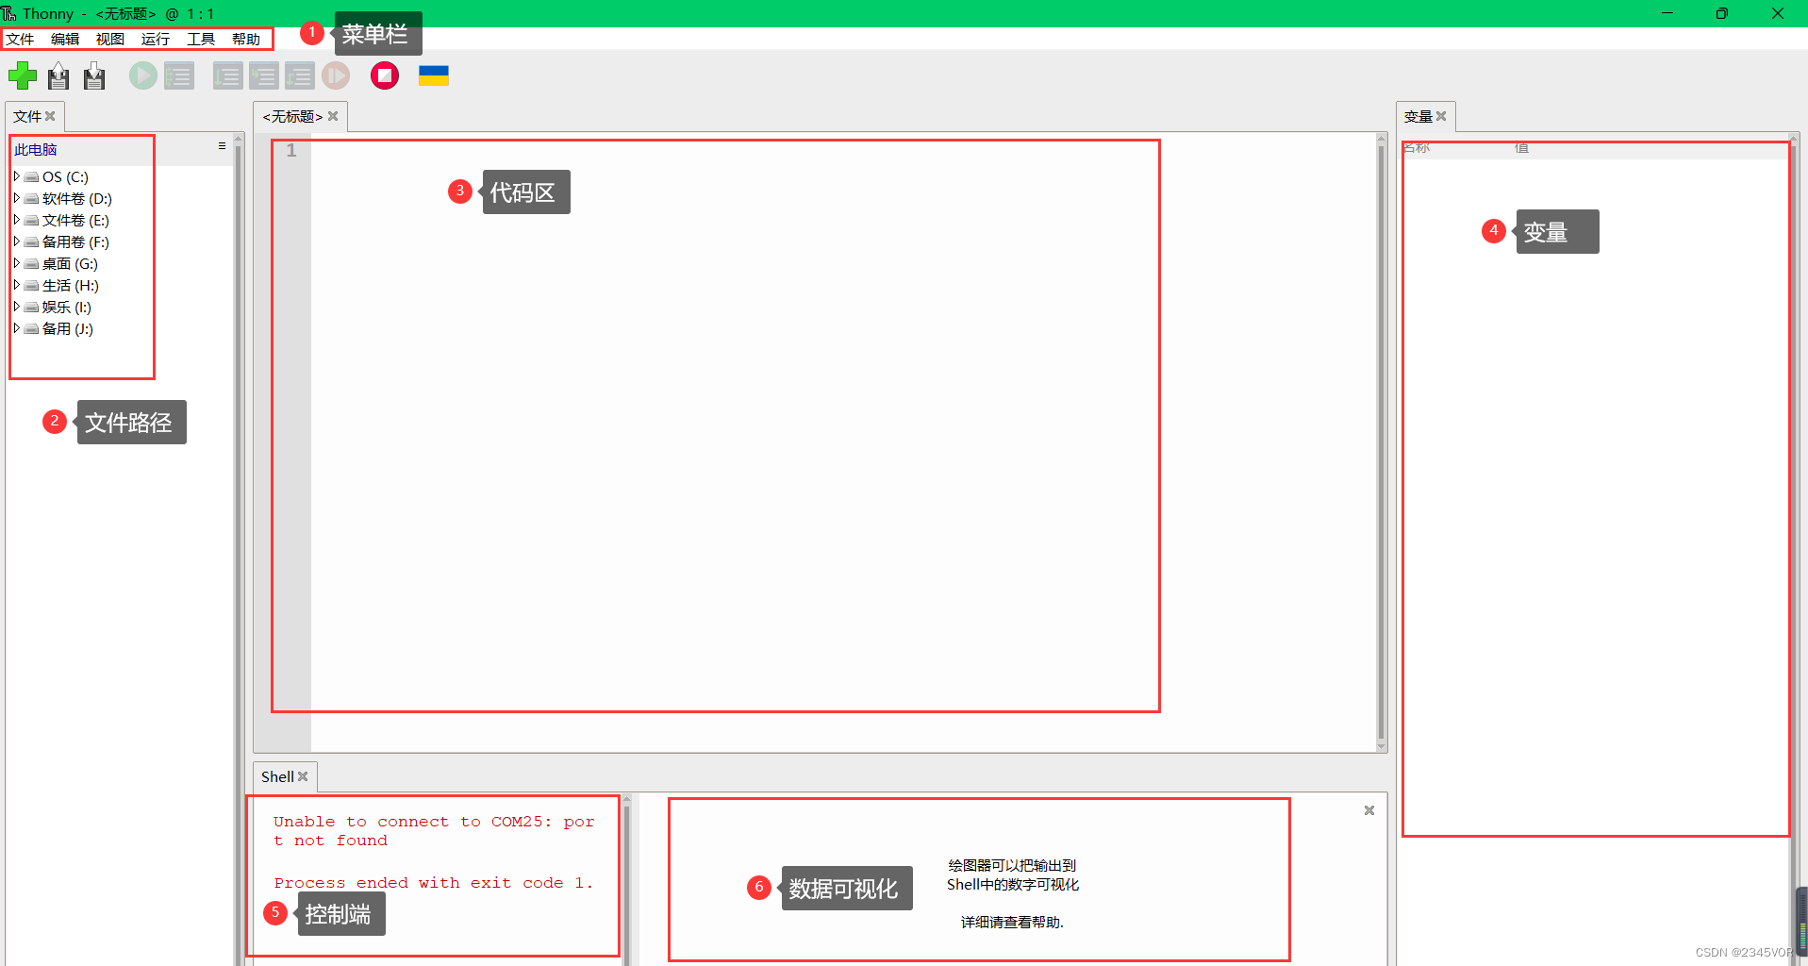Image resolution: width=1808 pixels, height=966 pixels.
Task: Expand the 桌面 (G:) drive node
Action: [x=15, y=263]
